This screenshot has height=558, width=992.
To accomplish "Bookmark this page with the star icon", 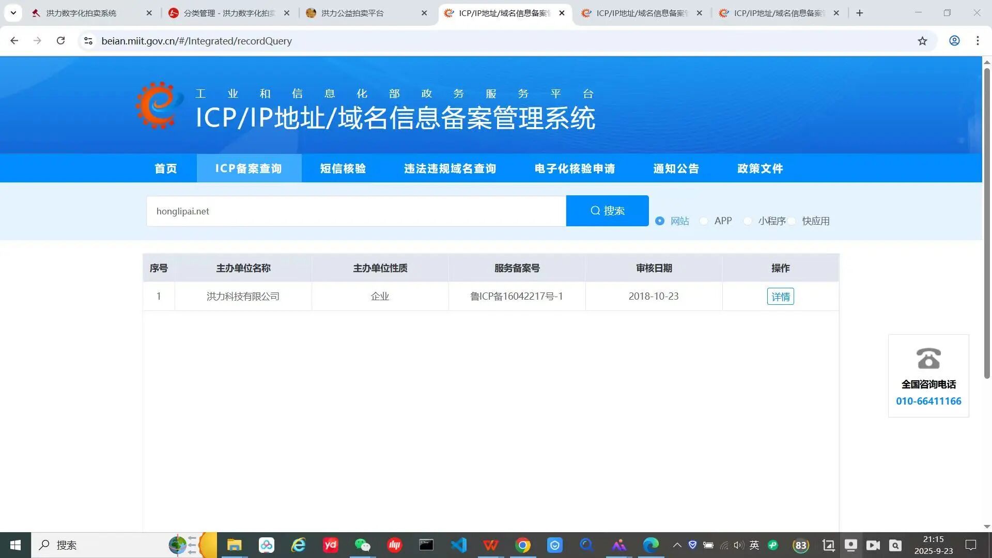I will 922,41.
